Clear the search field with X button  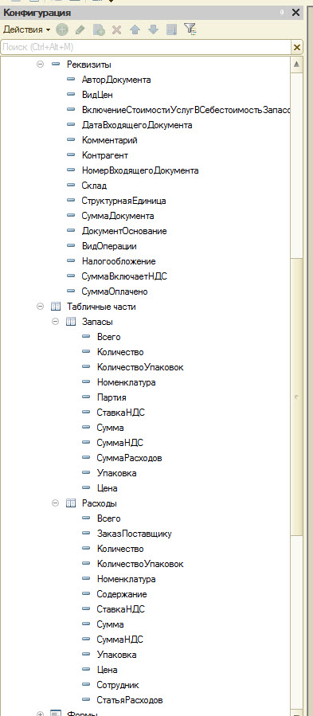[297, 47]
